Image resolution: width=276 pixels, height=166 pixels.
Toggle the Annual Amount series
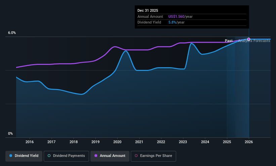[110, 156]
